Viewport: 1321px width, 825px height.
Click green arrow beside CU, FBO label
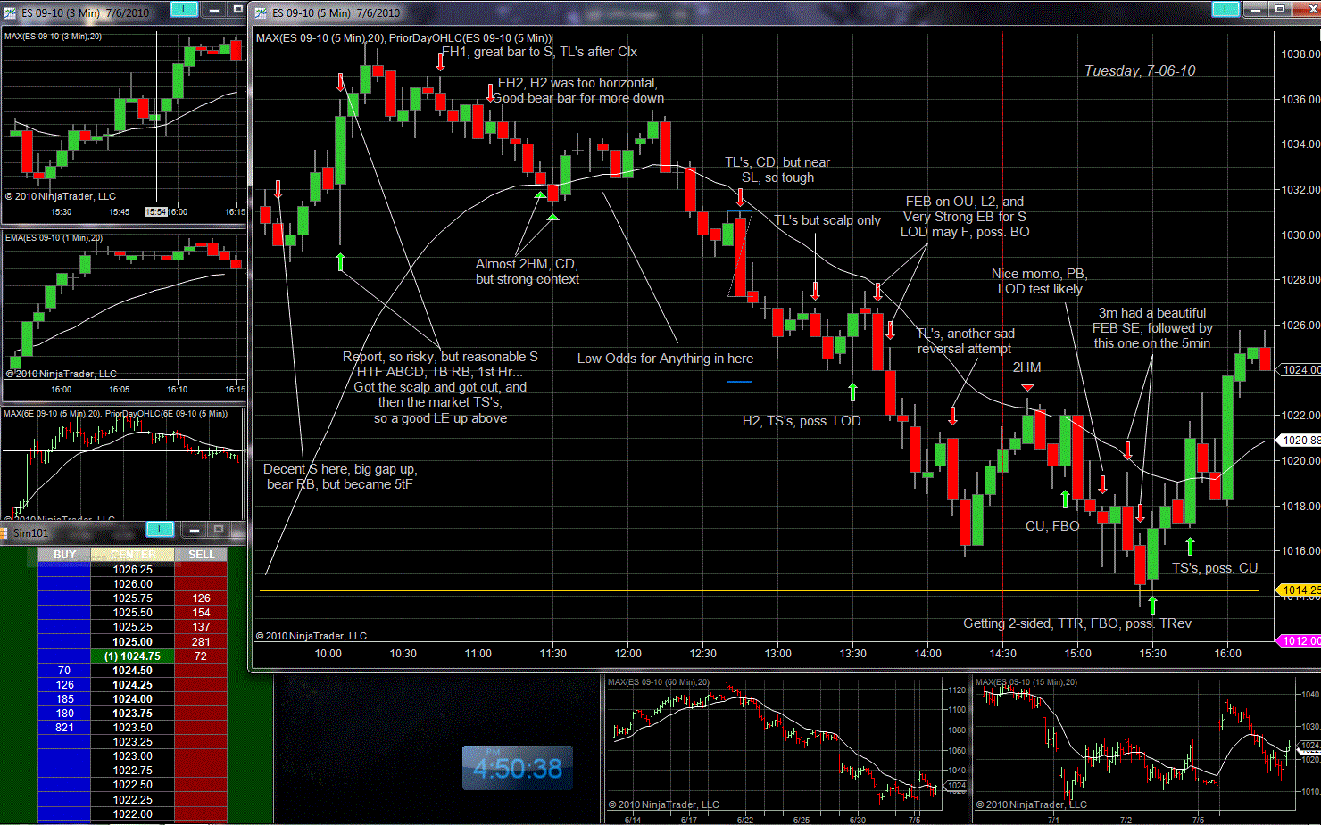click(1065, 499)
